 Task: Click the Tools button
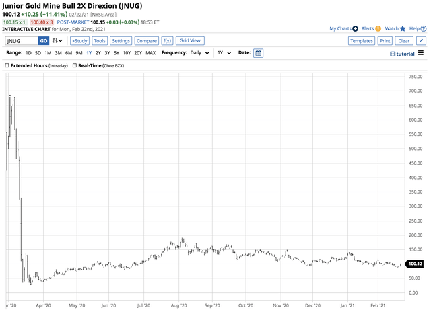[x=100, y=41]
